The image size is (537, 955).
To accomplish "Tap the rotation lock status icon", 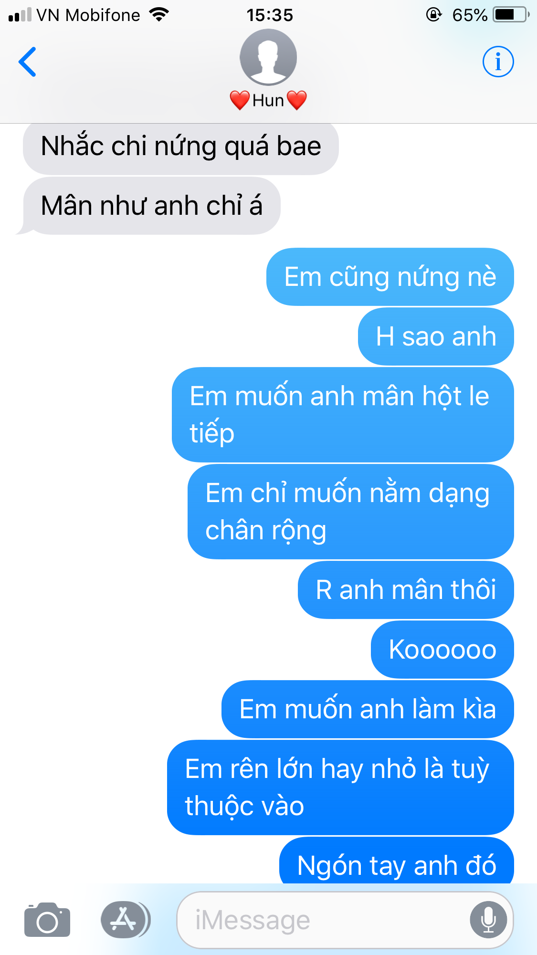I will (433, 15).
